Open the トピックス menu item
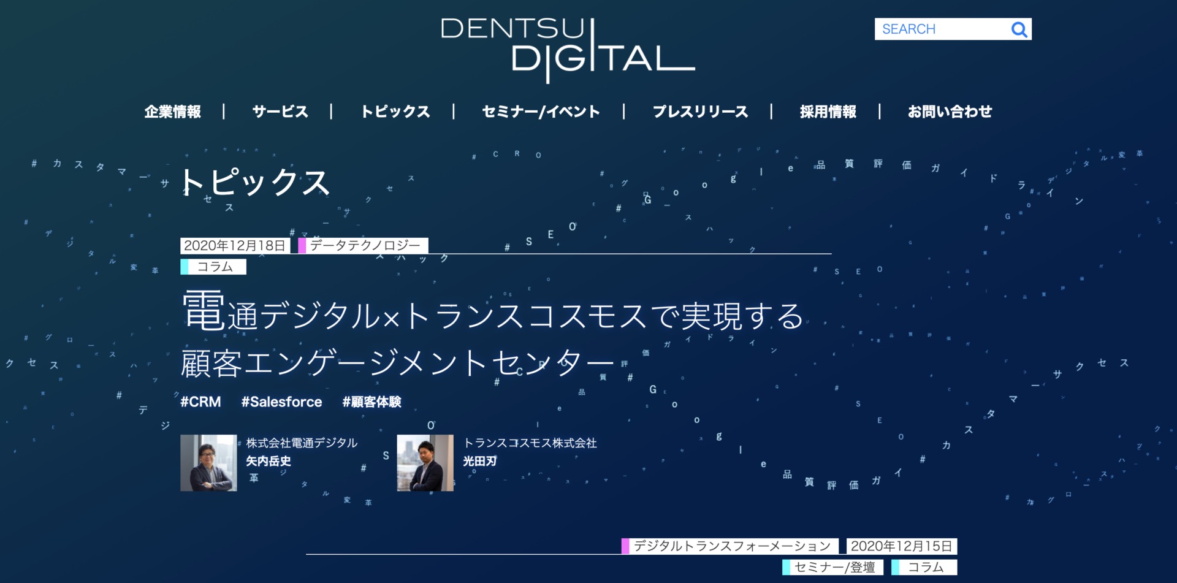This screenshot has height=583, width=1177. 395,112
